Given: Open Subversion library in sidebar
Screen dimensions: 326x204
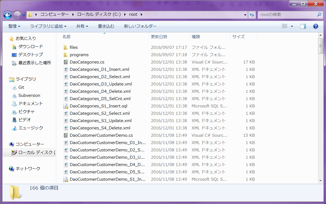Looking at the screenshot, I should point(29,95).
